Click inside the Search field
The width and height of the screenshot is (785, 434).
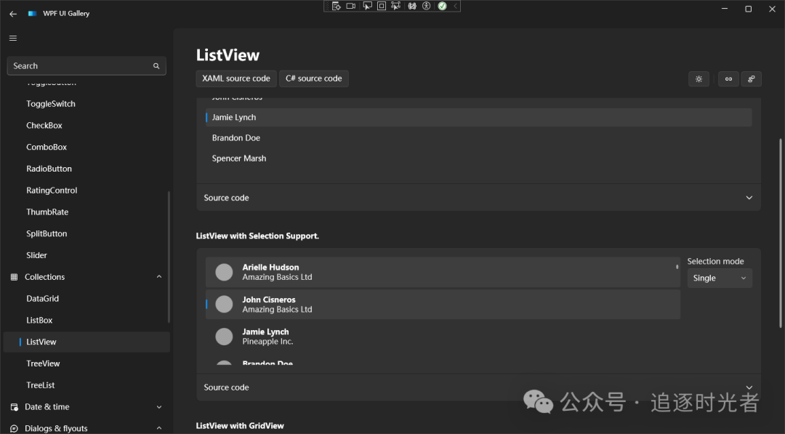pyautogui.click(x=80, y=65)
